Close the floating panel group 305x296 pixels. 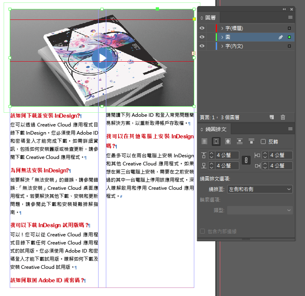291,9
